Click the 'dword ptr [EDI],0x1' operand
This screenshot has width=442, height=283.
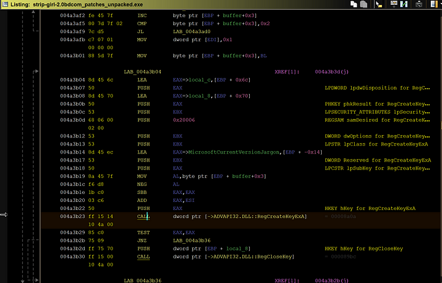(203, 40)
